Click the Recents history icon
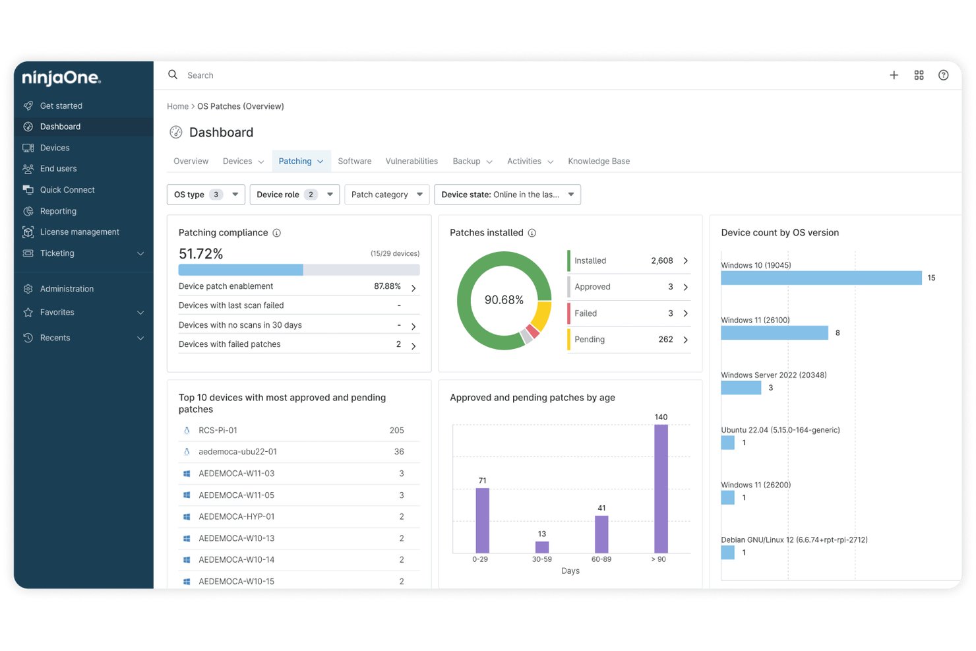Screen dimensions: 976x651 pyautogui.click(x=28, y=338)
